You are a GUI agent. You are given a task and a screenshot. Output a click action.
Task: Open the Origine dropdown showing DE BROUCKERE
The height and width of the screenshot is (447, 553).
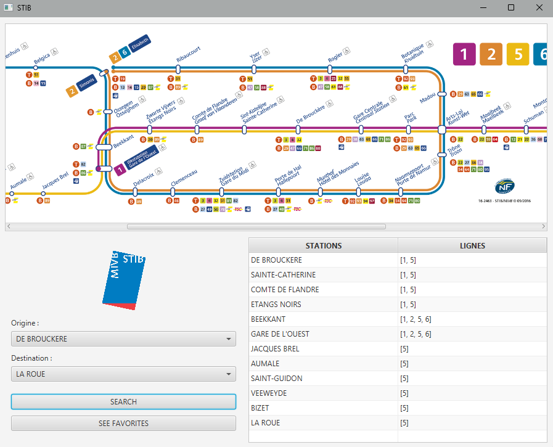tap(123, 339)
